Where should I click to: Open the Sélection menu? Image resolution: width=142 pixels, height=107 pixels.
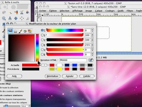click(x=64, y=11)
